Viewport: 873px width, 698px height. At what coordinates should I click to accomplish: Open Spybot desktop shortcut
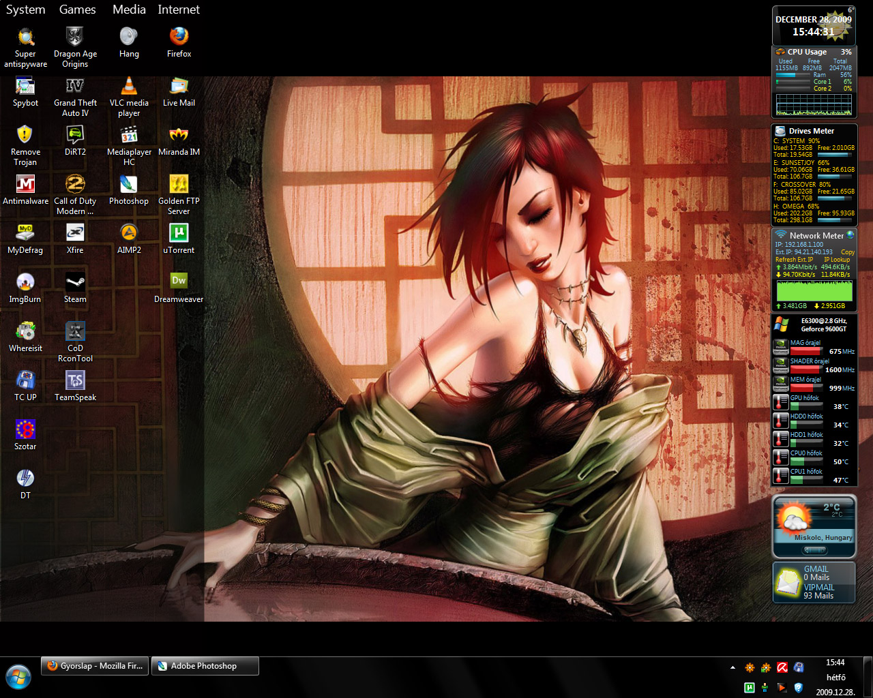coord(25,91)
